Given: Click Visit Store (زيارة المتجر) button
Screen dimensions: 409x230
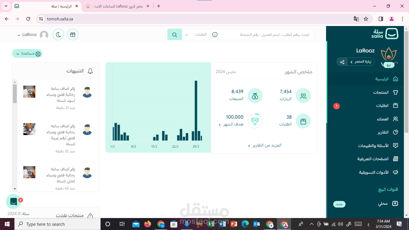Looking at the screenshot, I should (361, 62).
